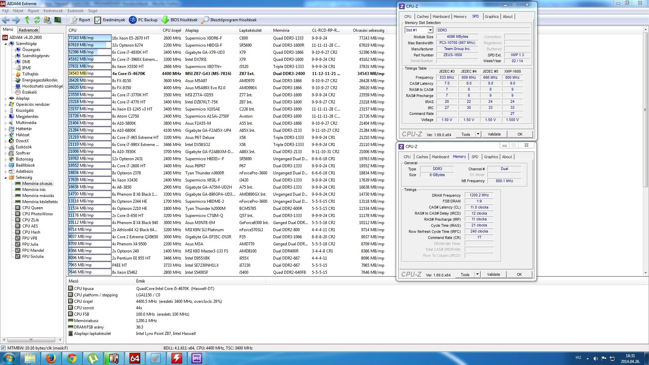Open the Slot #1 memory slot dropdown

(430, 30)
